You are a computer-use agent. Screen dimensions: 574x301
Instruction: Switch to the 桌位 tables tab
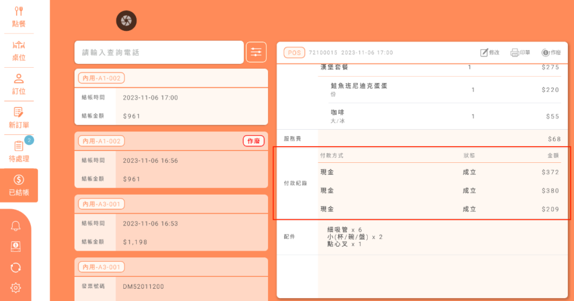pyautogui.click(x=19, y=50)
